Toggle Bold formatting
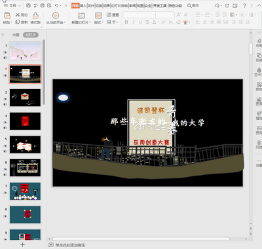The width and height of the screenshot is (262, 249). tap(126, 22)
